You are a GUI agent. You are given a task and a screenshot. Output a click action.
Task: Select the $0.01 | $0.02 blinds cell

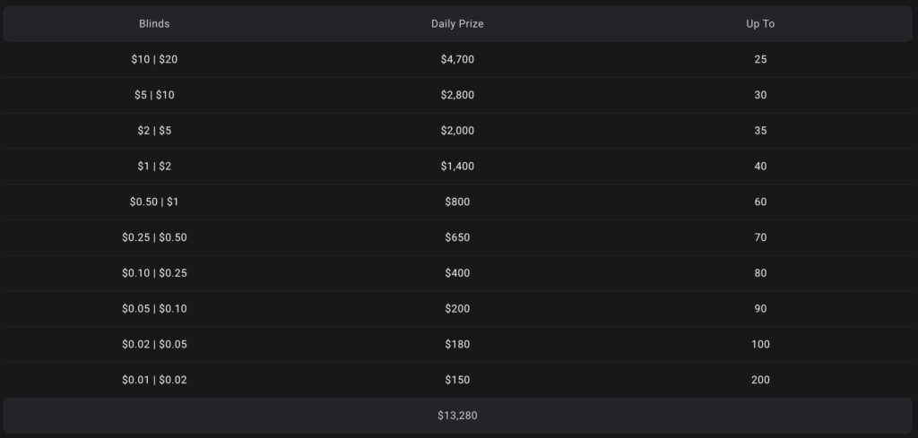point(154,380)
